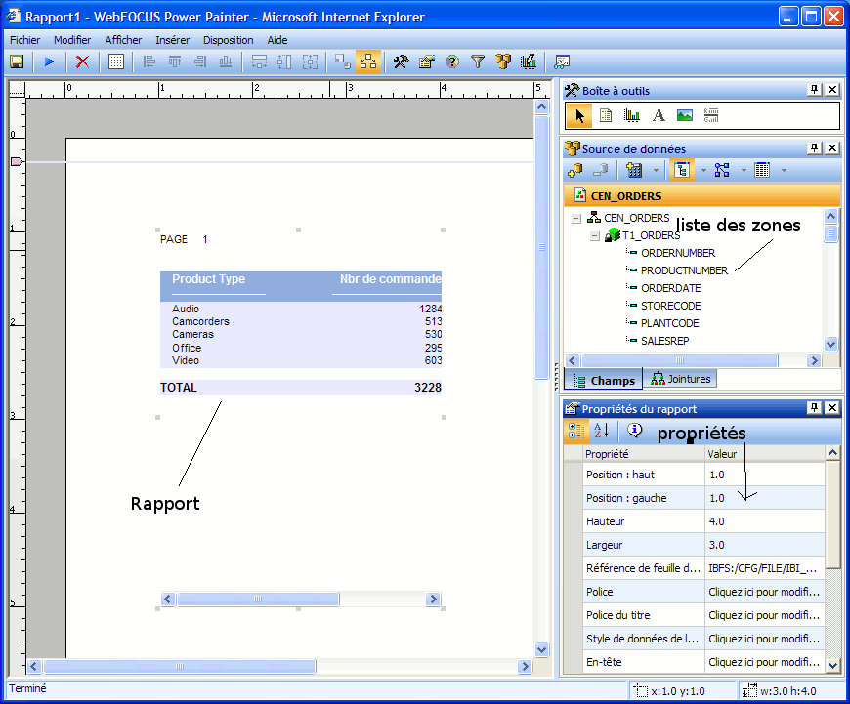Switch to the Jointures tab
This screenshot has height=704, width=850.
click(681, 379)
